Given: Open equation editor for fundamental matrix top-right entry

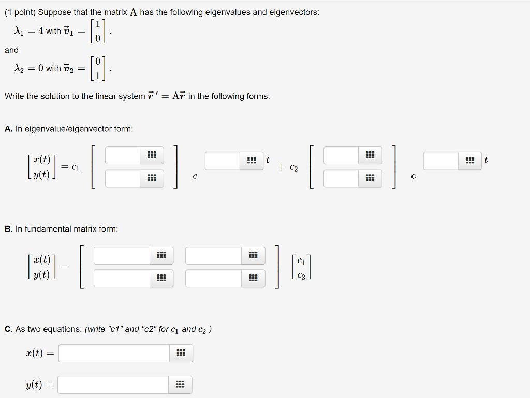Looking at the screenshot, I should pos(253,255).
